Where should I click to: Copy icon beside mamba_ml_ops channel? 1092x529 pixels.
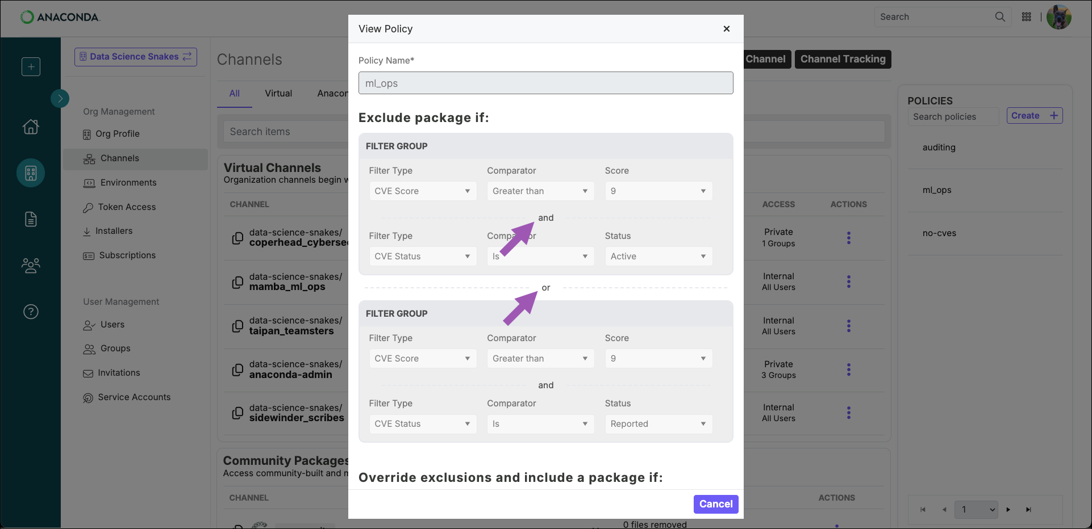point(238,282)
